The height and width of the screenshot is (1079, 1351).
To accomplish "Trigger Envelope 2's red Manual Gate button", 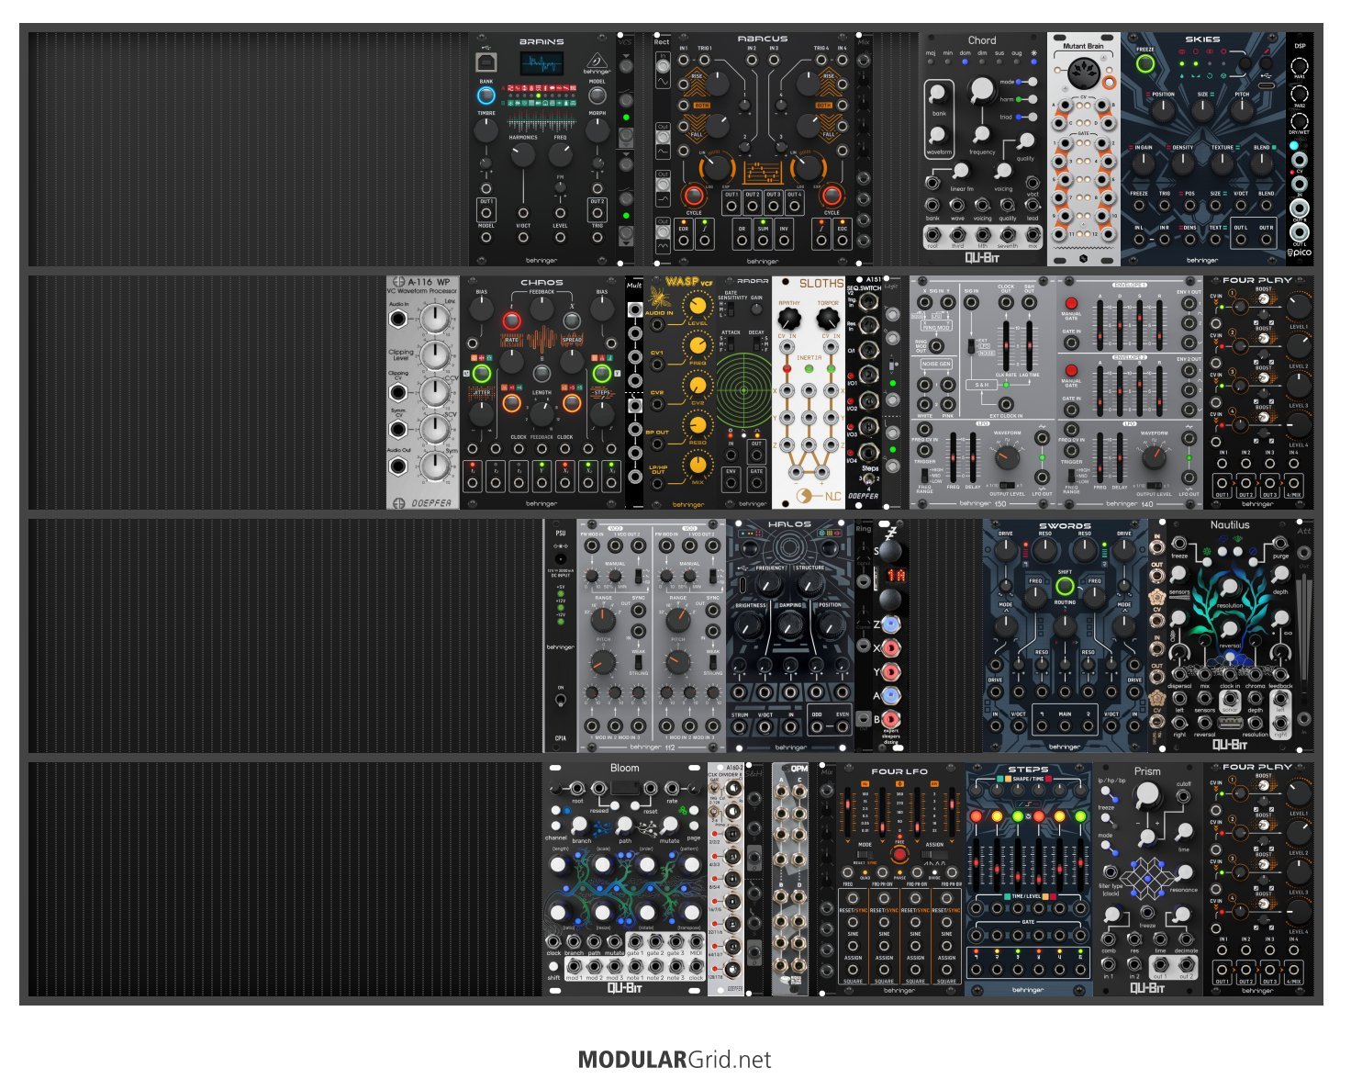I will pos(1071,370).
